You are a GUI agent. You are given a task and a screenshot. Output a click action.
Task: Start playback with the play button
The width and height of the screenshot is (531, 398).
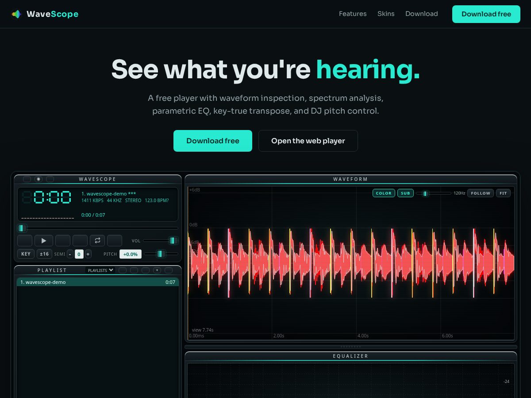tap(44, 241)
